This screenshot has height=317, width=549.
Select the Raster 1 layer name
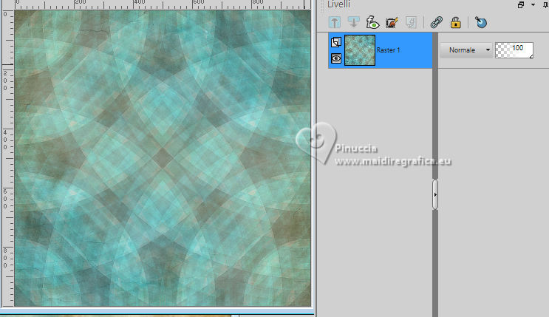tap(388, 50)
